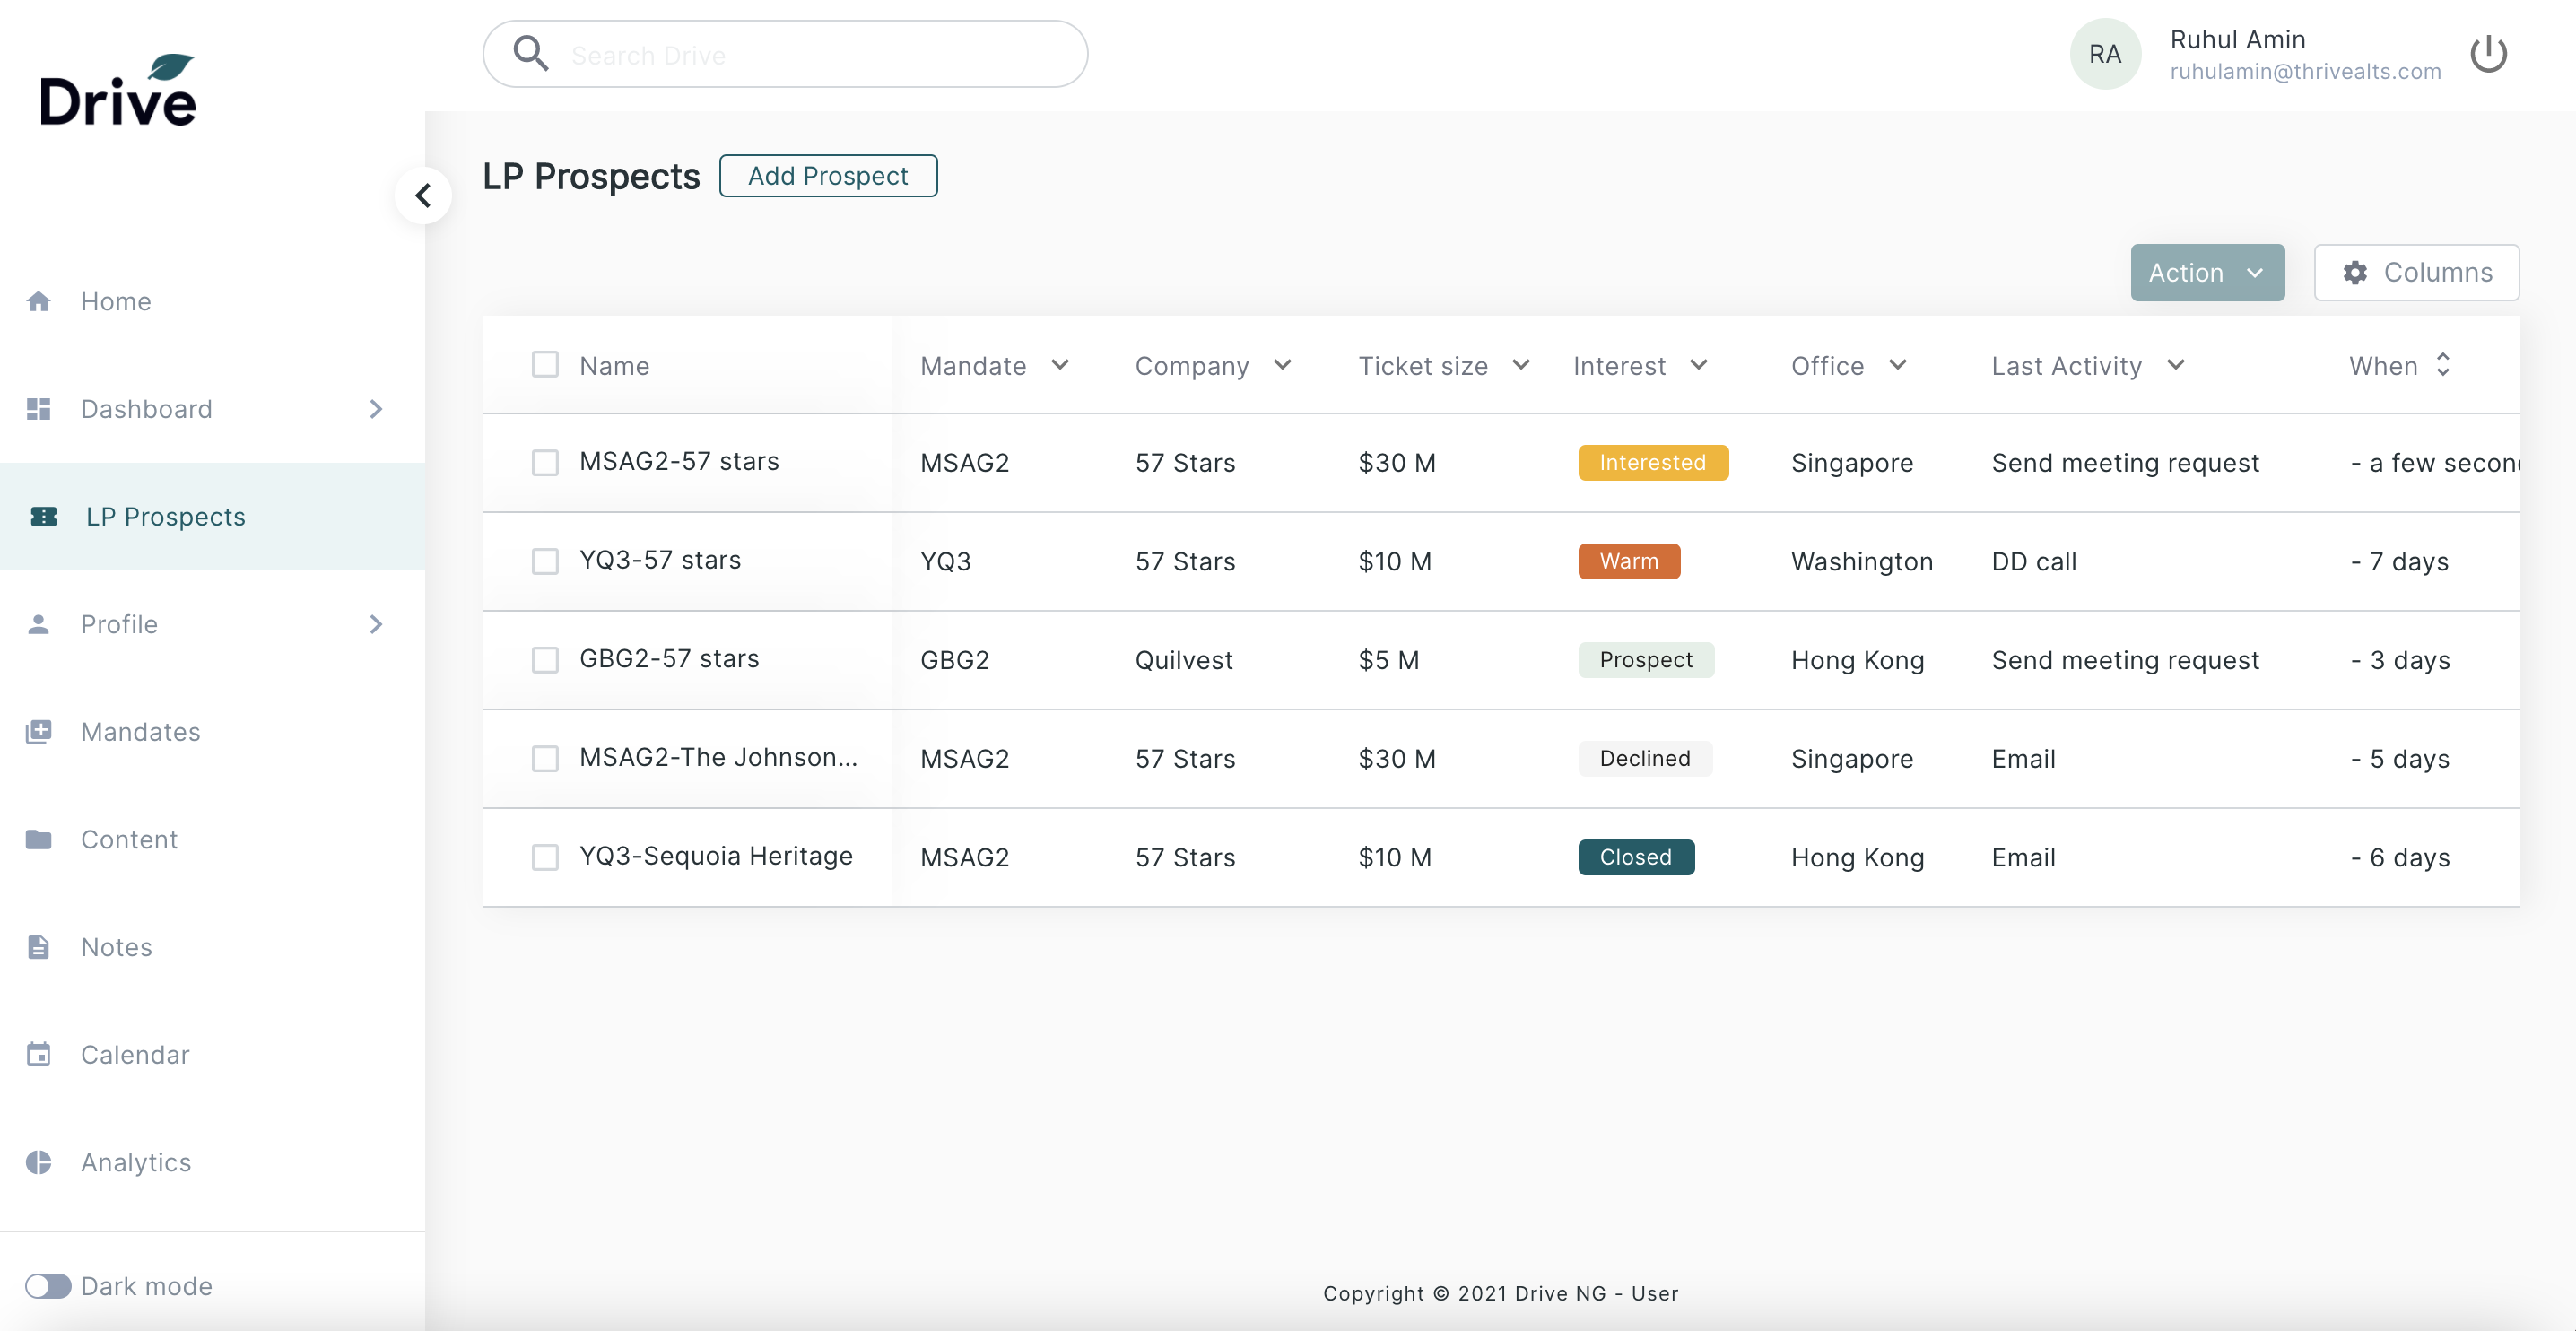2576x1331 pixels.
Task: Open the Columns settings button
Action: point(2416,273)
